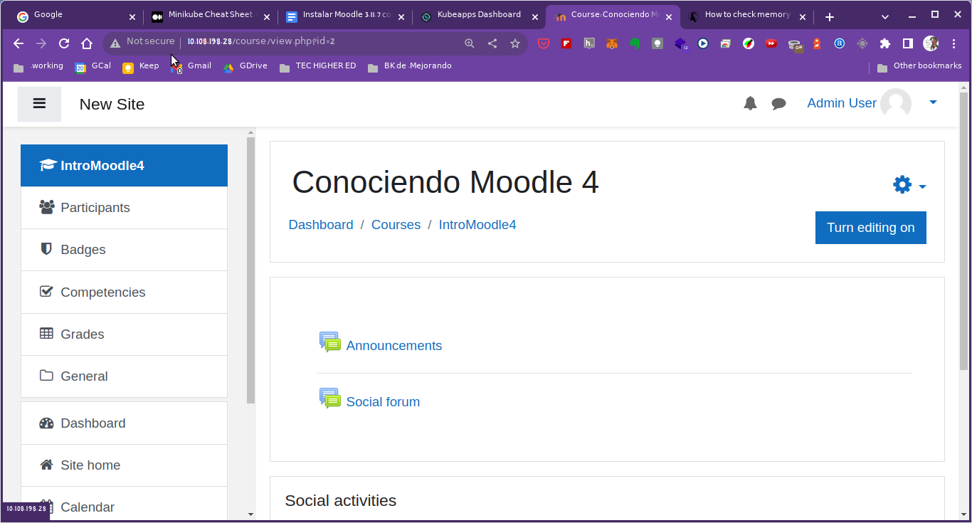Toggle the browser side panel
Screen dimensions: 972x523
pos(908,43)
